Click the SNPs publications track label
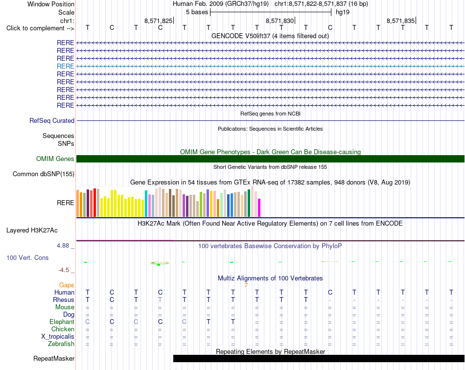Viewport: 465px width, 370px height. coord(66,143)
